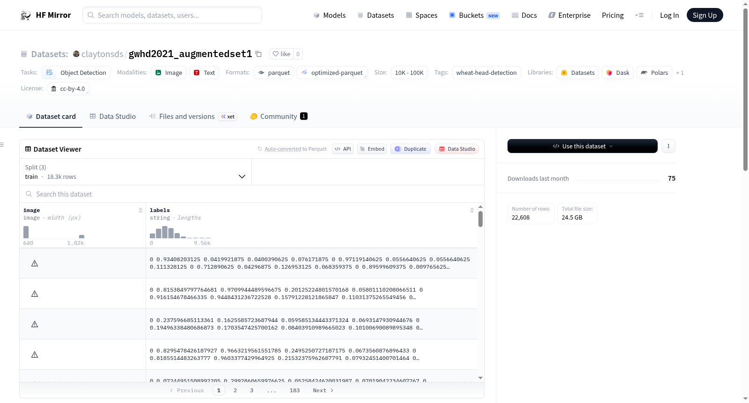Open Datasets in the top navigation
The image size is (749, 403).
[x=375, y=15]
